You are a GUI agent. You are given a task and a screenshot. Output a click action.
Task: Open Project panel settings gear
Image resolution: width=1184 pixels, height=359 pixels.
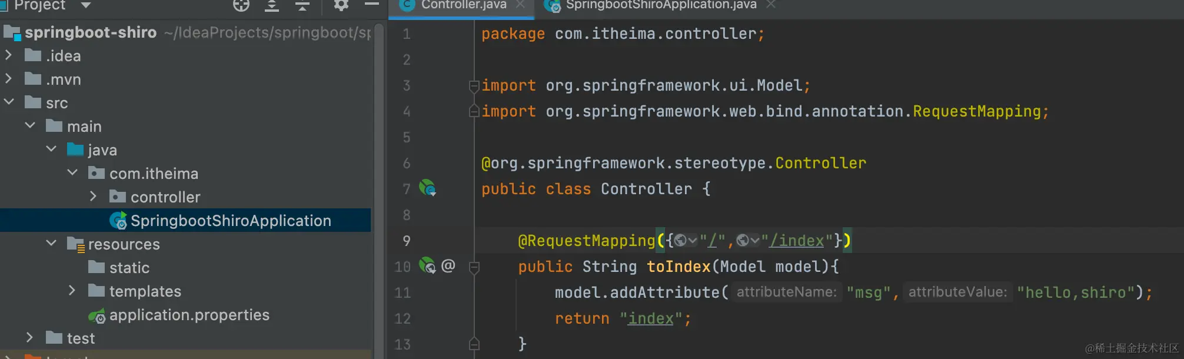(x=341, y=5)
